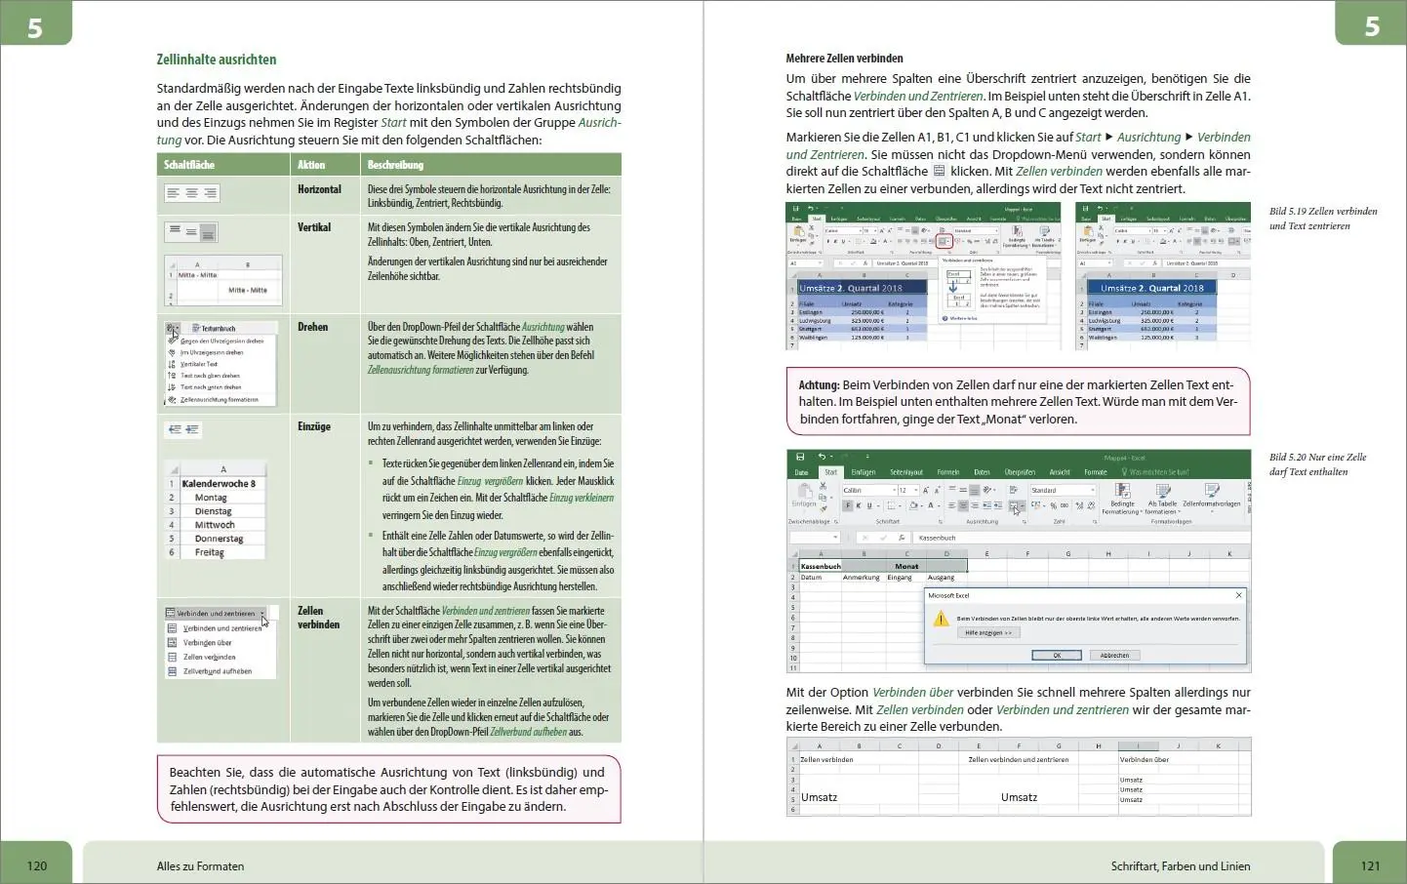Select the Anmerkung cell in Bild 5.20

862,577
